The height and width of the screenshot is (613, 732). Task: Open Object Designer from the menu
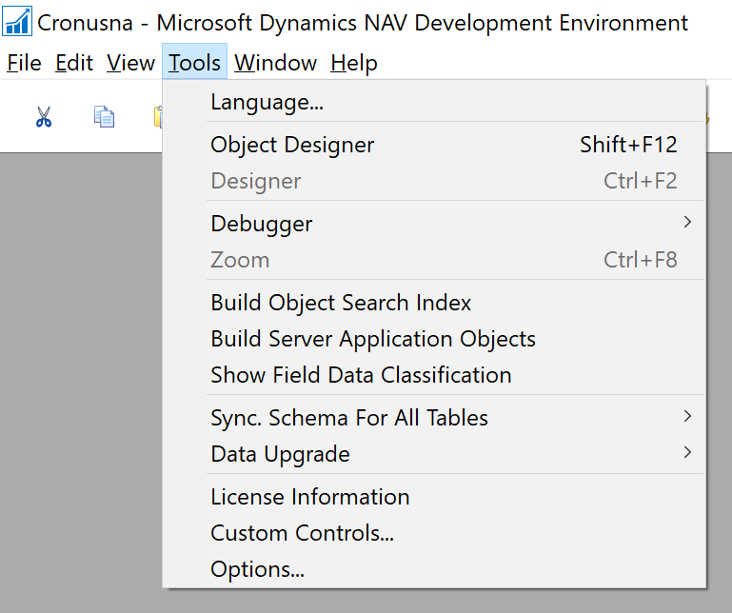[x=434, y=145]
